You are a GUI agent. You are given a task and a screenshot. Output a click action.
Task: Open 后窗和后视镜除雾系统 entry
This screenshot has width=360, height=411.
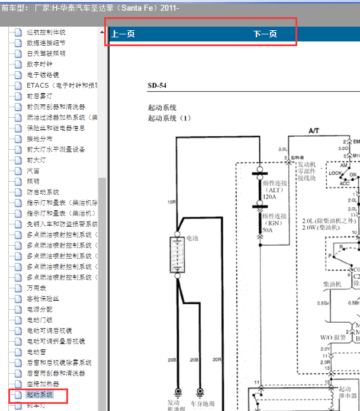tap(59, 363)
